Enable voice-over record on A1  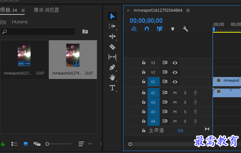195,93
